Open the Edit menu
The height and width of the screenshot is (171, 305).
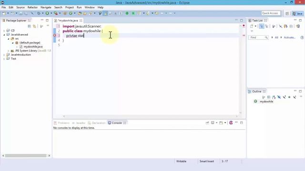coord(11,8)
